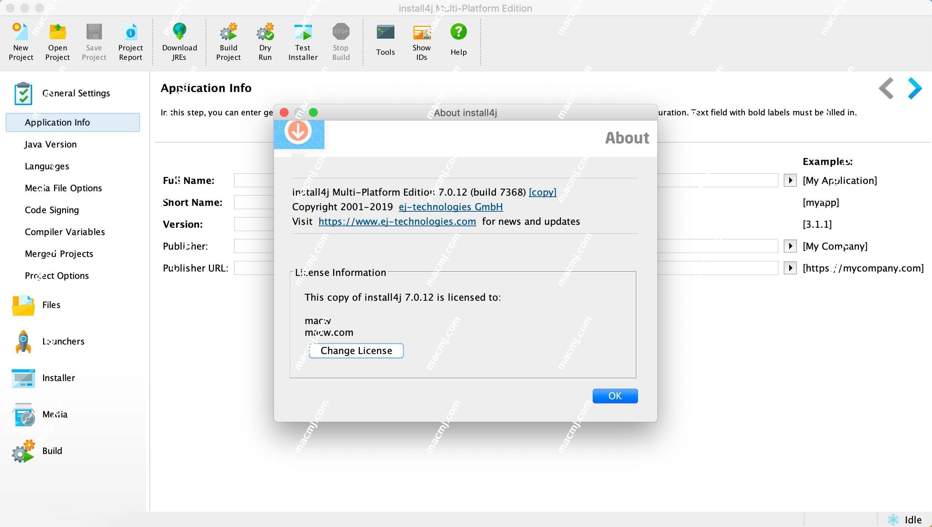Click the Save Project floppy icon

point(94,32)
